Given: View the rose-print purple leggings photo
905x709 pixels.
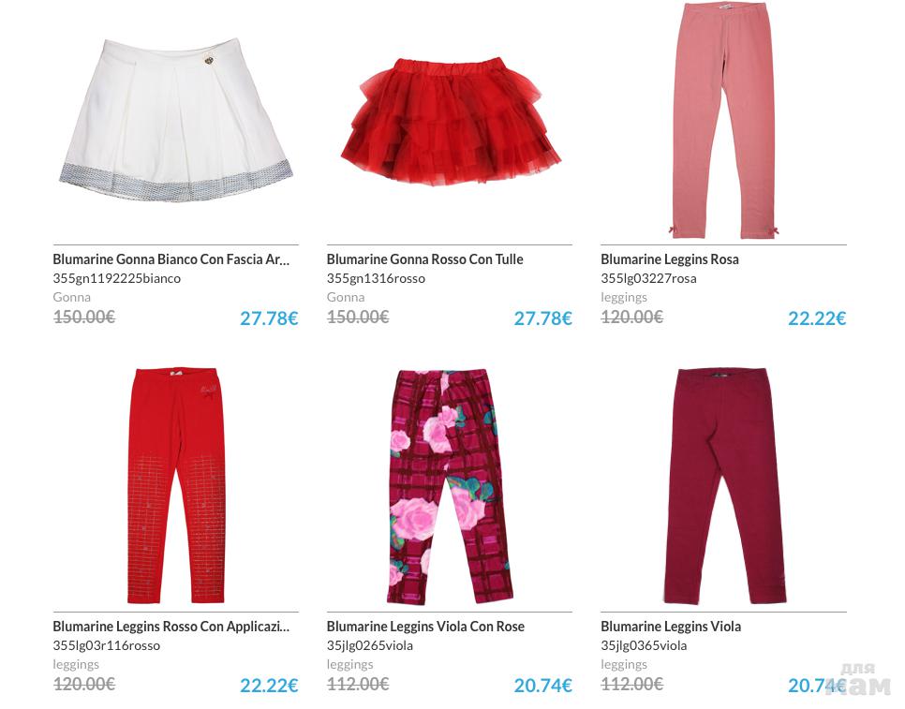Looking at the screenshot, I should point(451,487).
